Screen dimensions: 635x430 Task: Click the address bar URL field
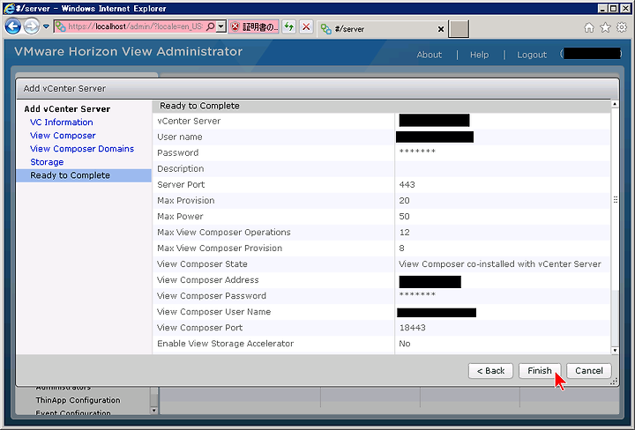point(135,26)
